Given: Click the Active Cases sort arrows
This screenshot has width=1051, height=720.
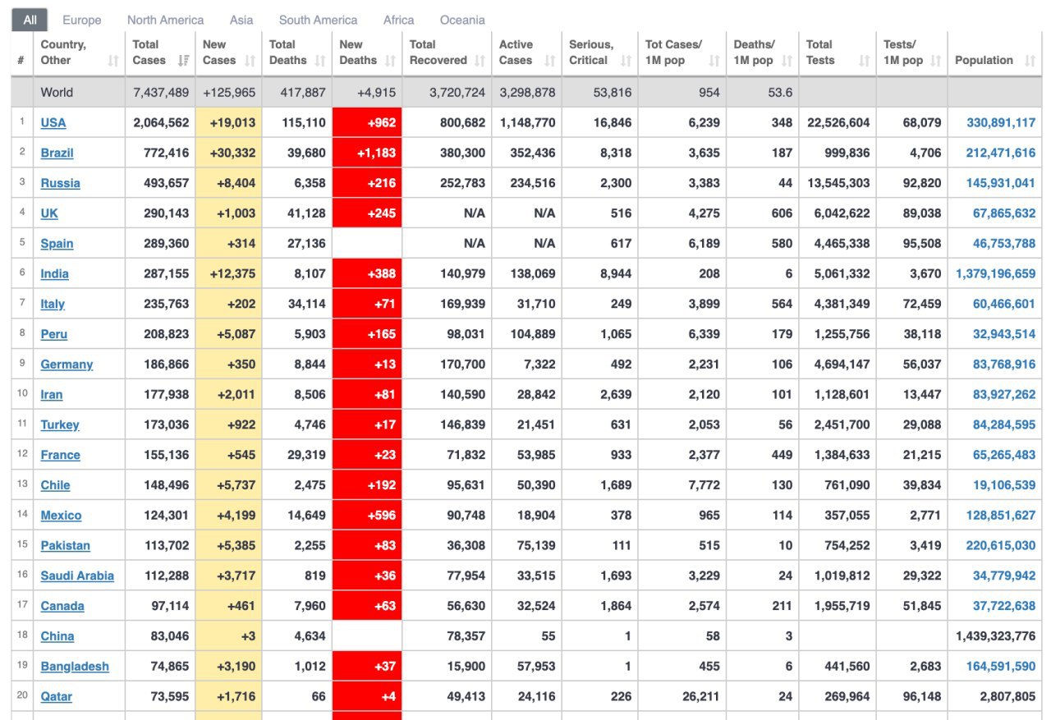Looking at the screenshot, I should coord(549,61).
